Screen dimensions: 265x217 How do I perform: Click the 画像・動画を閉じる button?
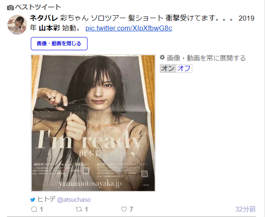[x=59, y=44]
